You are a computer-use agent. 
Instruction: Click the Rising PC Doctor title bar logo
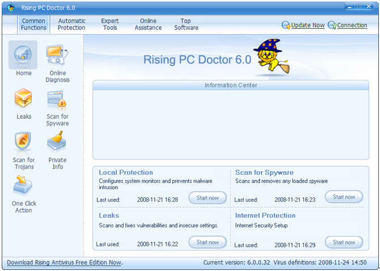point(10,8)
